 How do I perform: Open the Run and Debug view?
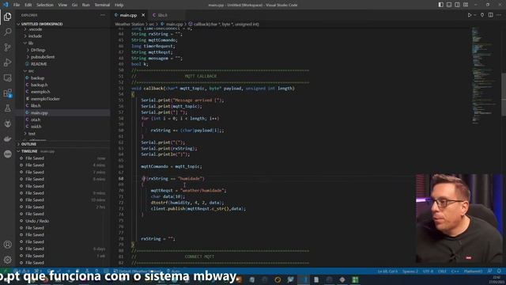(7, 63)
